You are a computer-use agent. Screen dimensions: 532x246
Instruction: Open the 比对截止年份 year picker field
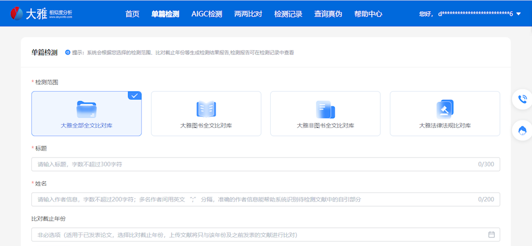[x=265, y=234]
